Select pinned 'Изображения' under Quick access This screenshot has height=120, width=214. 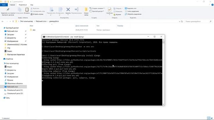coord(13,41)
